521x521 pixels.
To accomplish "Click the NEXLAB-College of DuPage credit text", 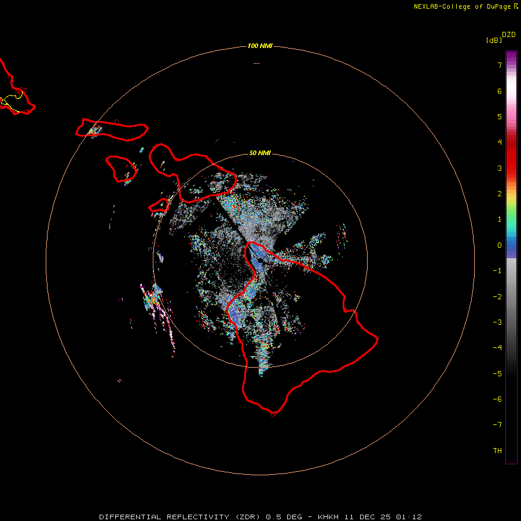I will tap(462, 6).
